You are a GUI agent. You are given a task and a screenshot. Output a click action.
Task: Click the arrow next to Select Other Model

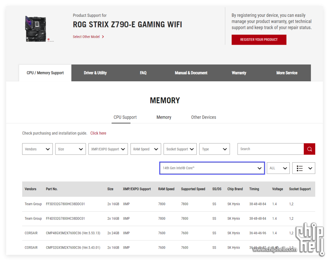(x=103, y=37)
